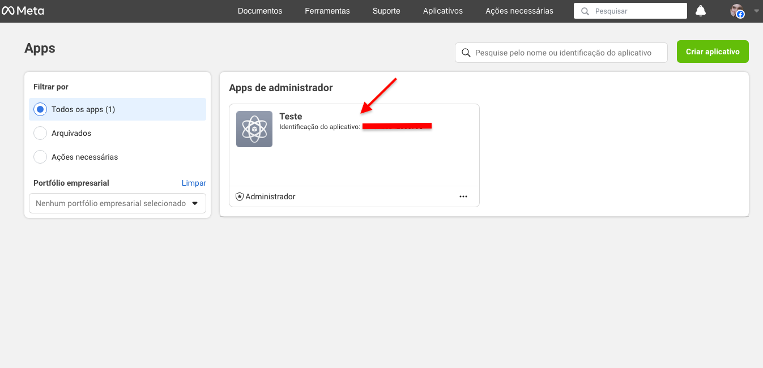Open the Ferramentas menu

[x=327, y=11]
